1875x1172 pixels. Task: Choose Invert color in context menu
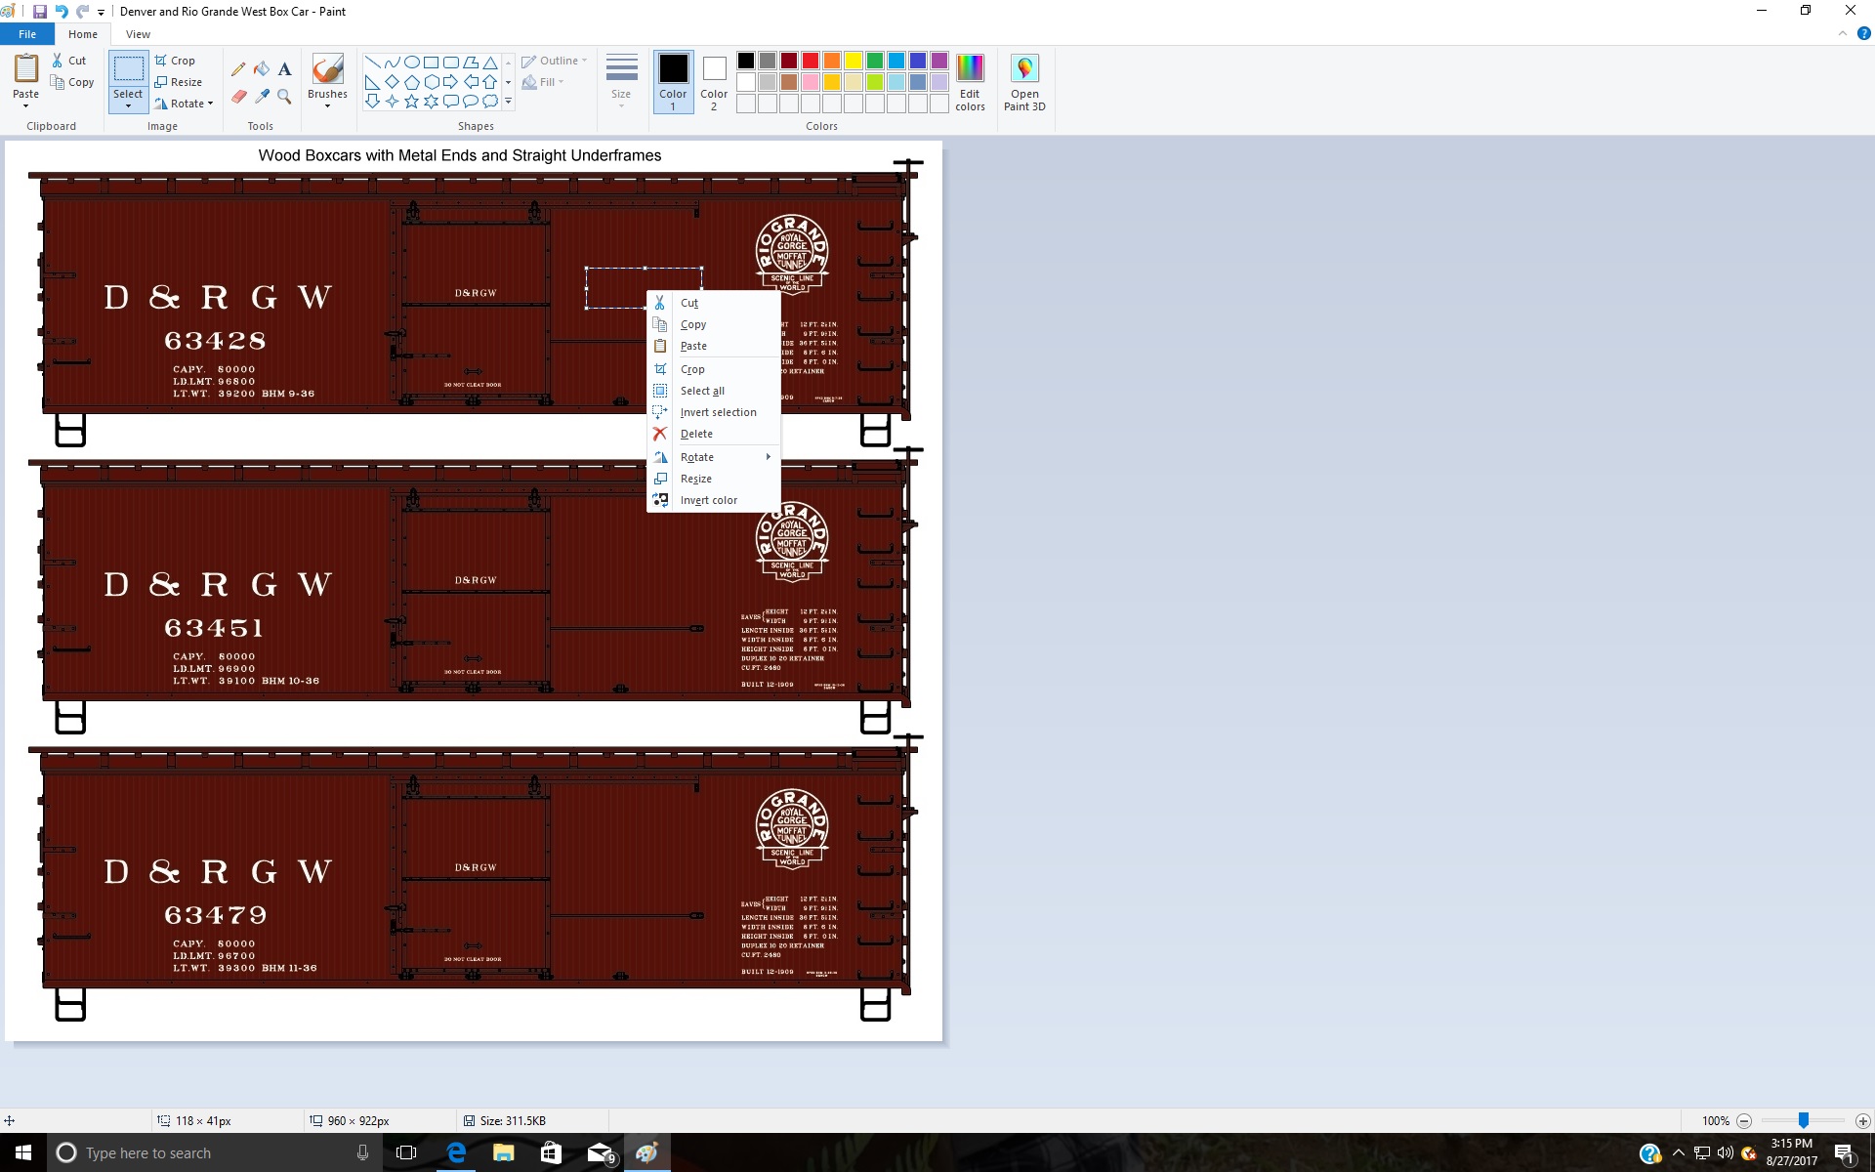click(x=714, y=500)
